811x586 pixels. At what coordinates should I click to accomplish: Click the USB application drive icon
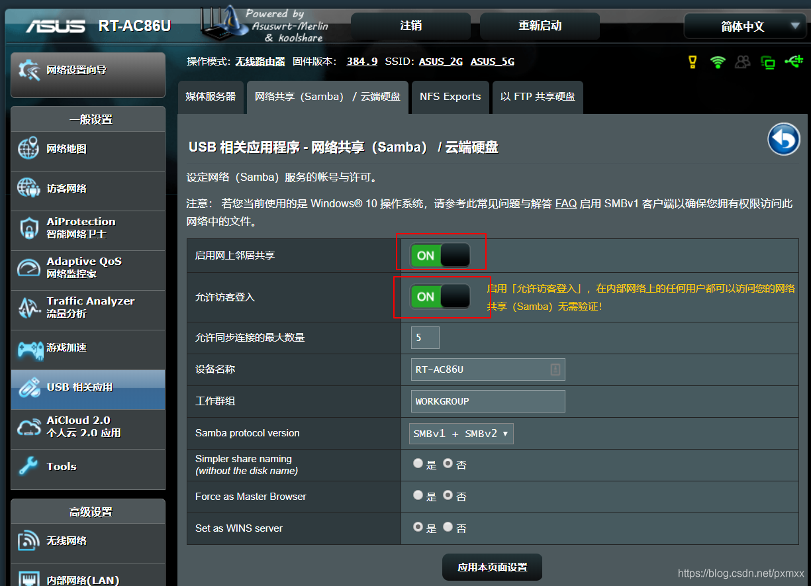click(x=28, y=387)
